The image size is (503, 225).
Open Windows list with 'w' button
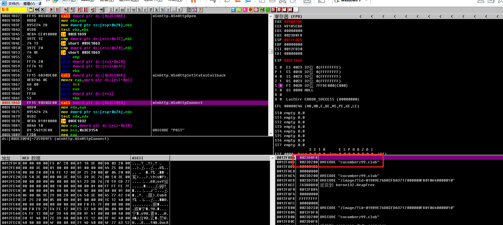tap(134, 10)
